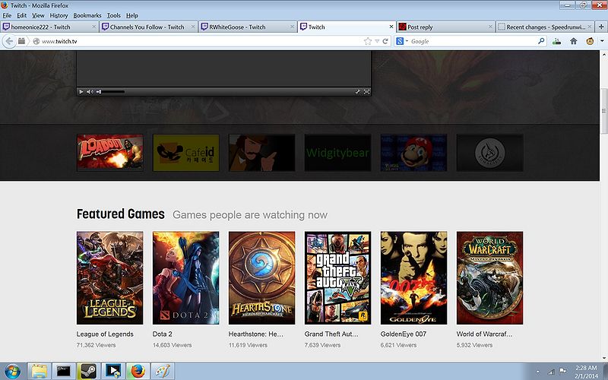Adjust the player volume slider
Screen dimensions: 608x380
(x=111, y=92)
